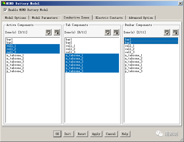Go to the Electric Contacts tab
The image size is (184, 142).
pyautogui.click(x=109, y=18)
